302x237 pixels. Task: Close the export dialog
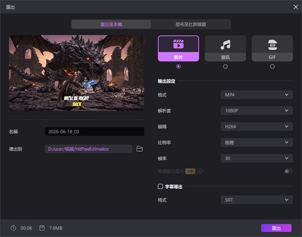(x=296, y=7)
